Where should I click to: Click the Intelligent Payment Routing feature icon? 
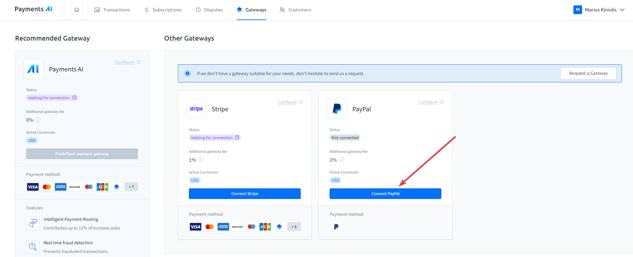pyautogui.click(x=33, y=223)
